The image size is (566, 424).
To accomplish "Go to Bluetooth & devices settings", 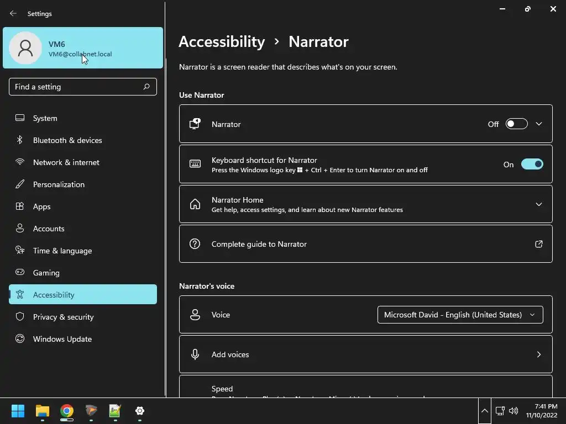I will [83, 140].
